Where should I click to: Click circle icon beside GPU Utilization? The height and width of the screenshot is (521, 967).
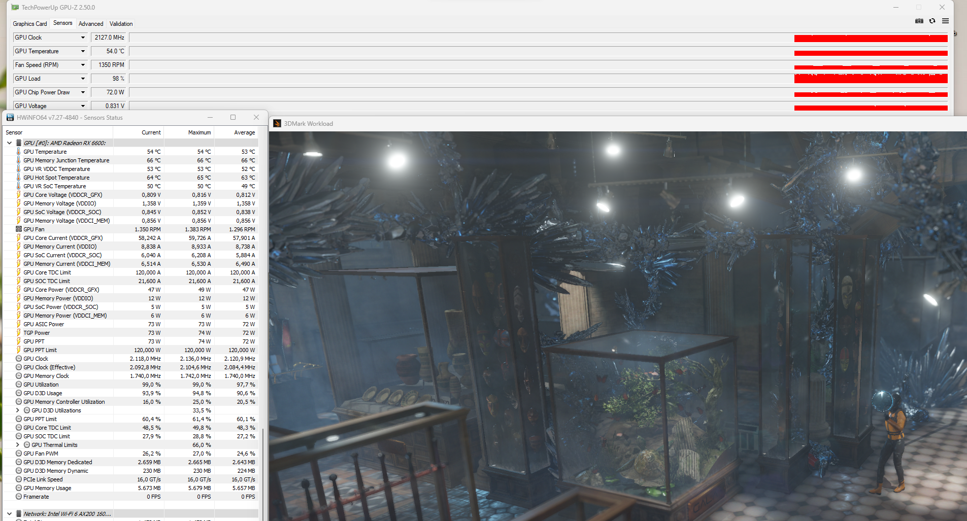(19, 385)
